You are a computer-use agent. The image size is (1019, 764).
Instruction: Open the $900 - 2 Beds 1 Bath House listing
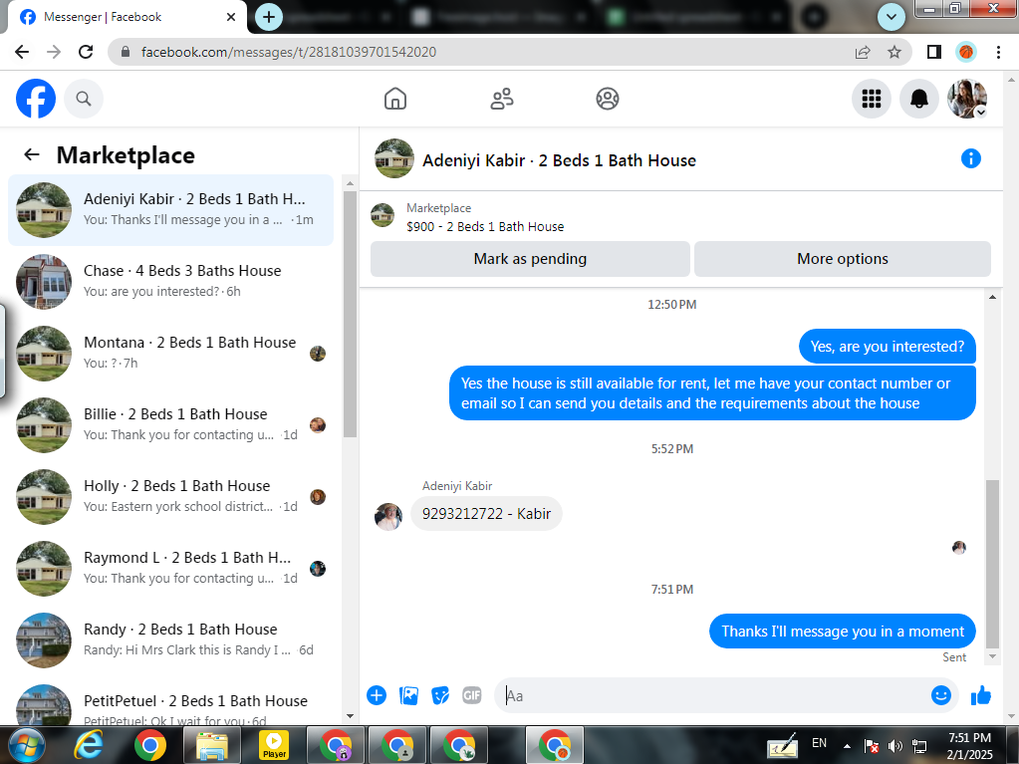click(485, 226)
